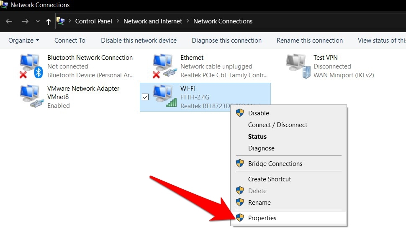Click the shield icon beside Bridge Connections
The width and height of the screenshot is (406, 252).
[x=240, y=163]
